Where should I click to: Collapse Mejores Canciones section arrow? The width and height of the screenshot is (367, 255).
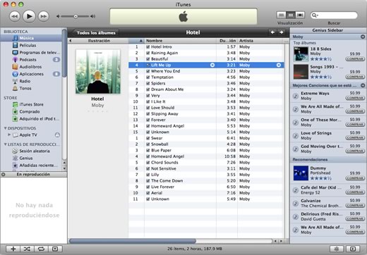coord(363,85)
